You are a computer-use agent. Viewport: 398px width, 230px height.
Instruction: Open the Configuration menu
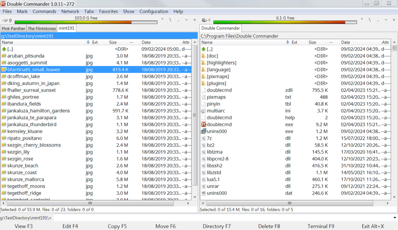tap(154, 11)
